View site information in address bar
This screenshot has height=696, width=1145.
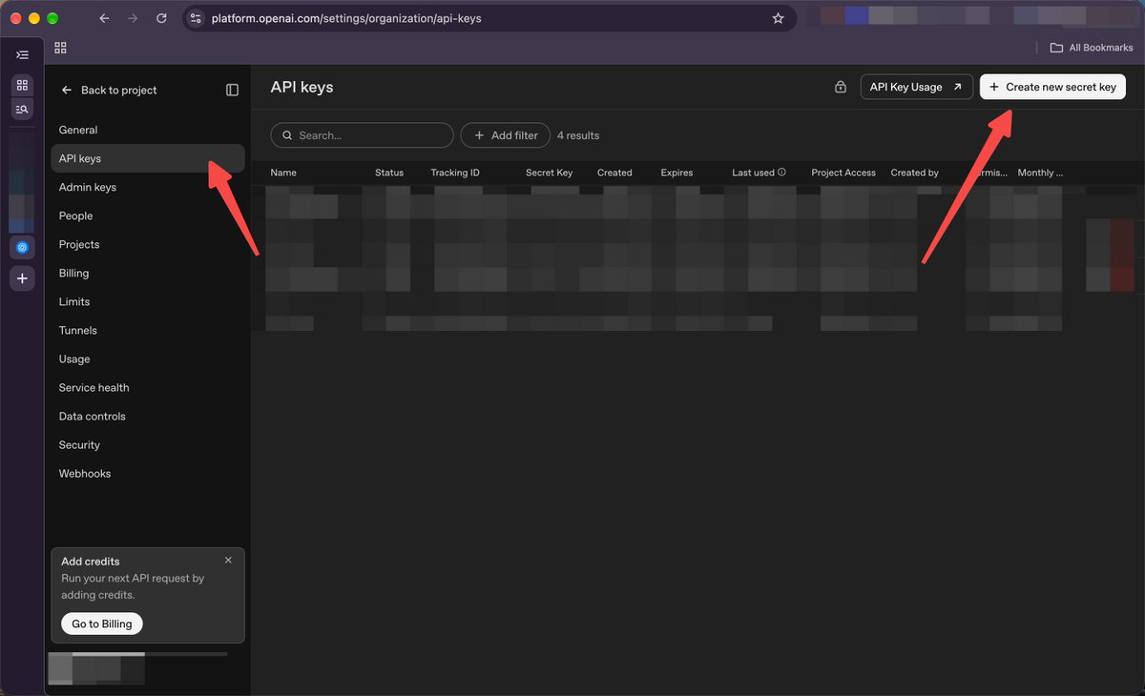pyautogui.click(x=196, y=18)
